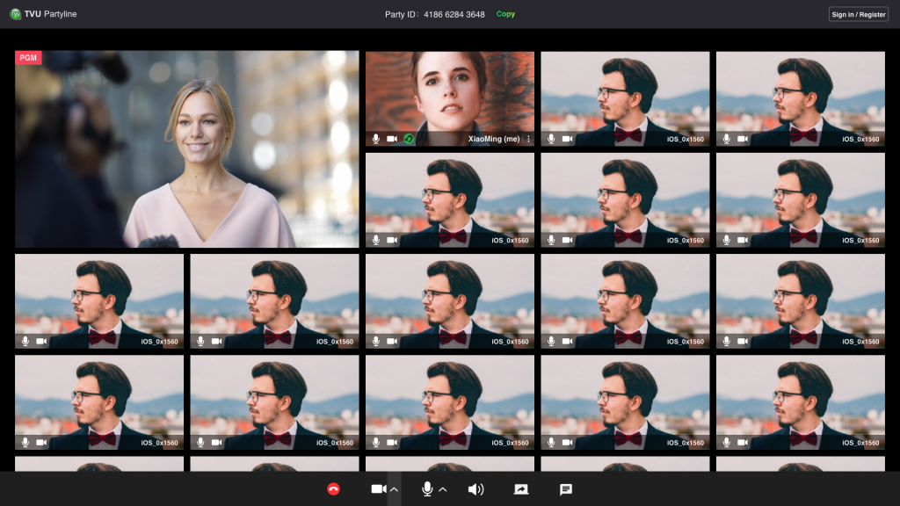This screenshot has height=506, width=900.
Task: Select the PGM program video feed
Action: [x=186, y=149]
